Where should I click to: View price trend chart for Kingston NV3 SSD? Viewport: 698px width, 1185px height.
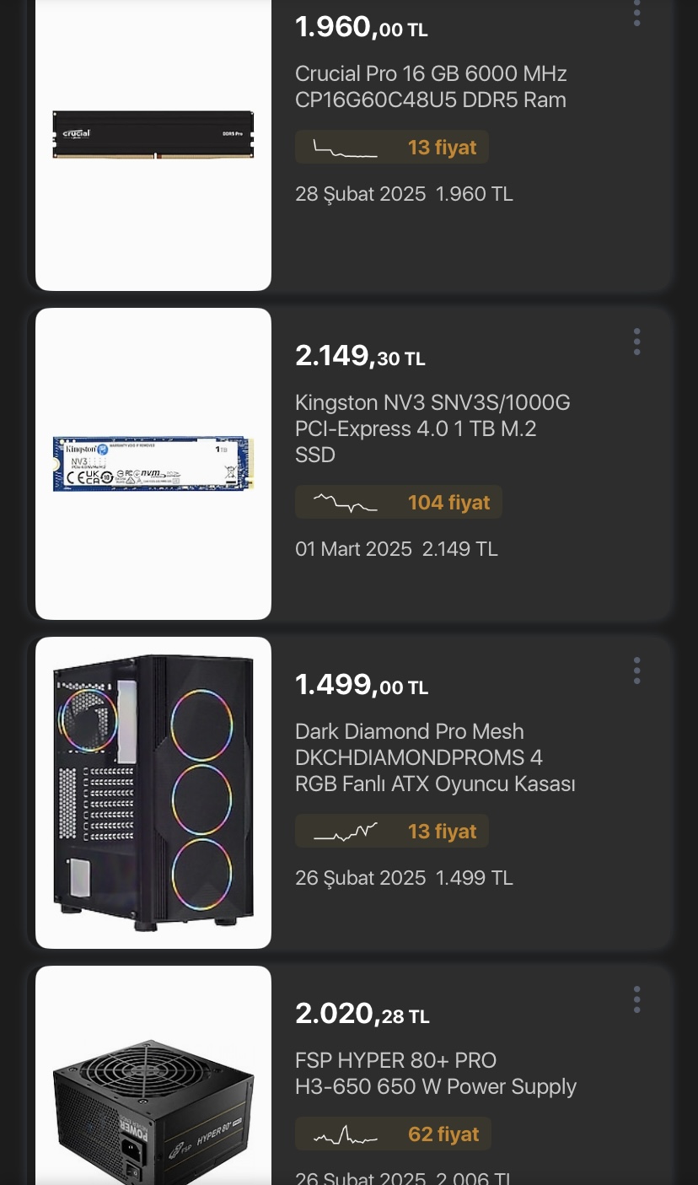345,503
